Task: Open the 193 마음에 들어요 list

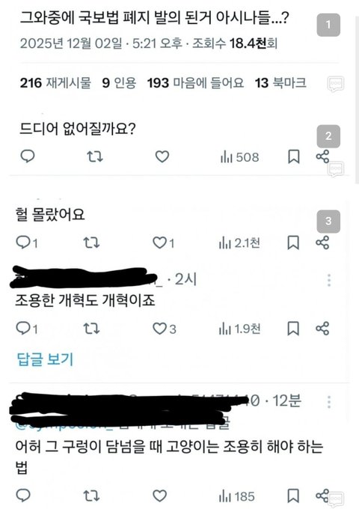Action: point(195,83)
